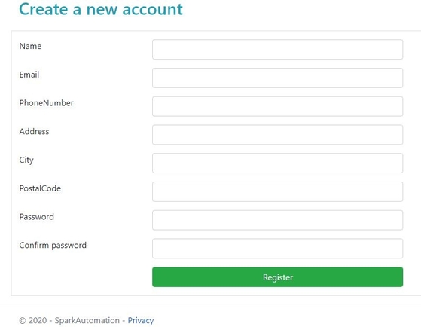Focus the Confirm password field
The width and height of the screenshot is (421, 327).
click(277, 249)
